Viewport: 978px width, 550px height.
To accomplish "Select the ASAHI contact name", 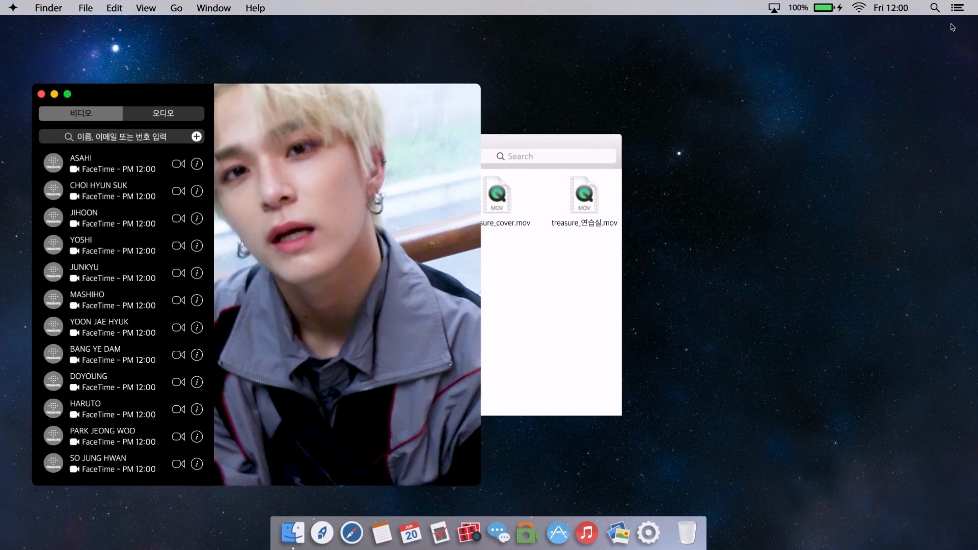I will [x=81, y=158].
